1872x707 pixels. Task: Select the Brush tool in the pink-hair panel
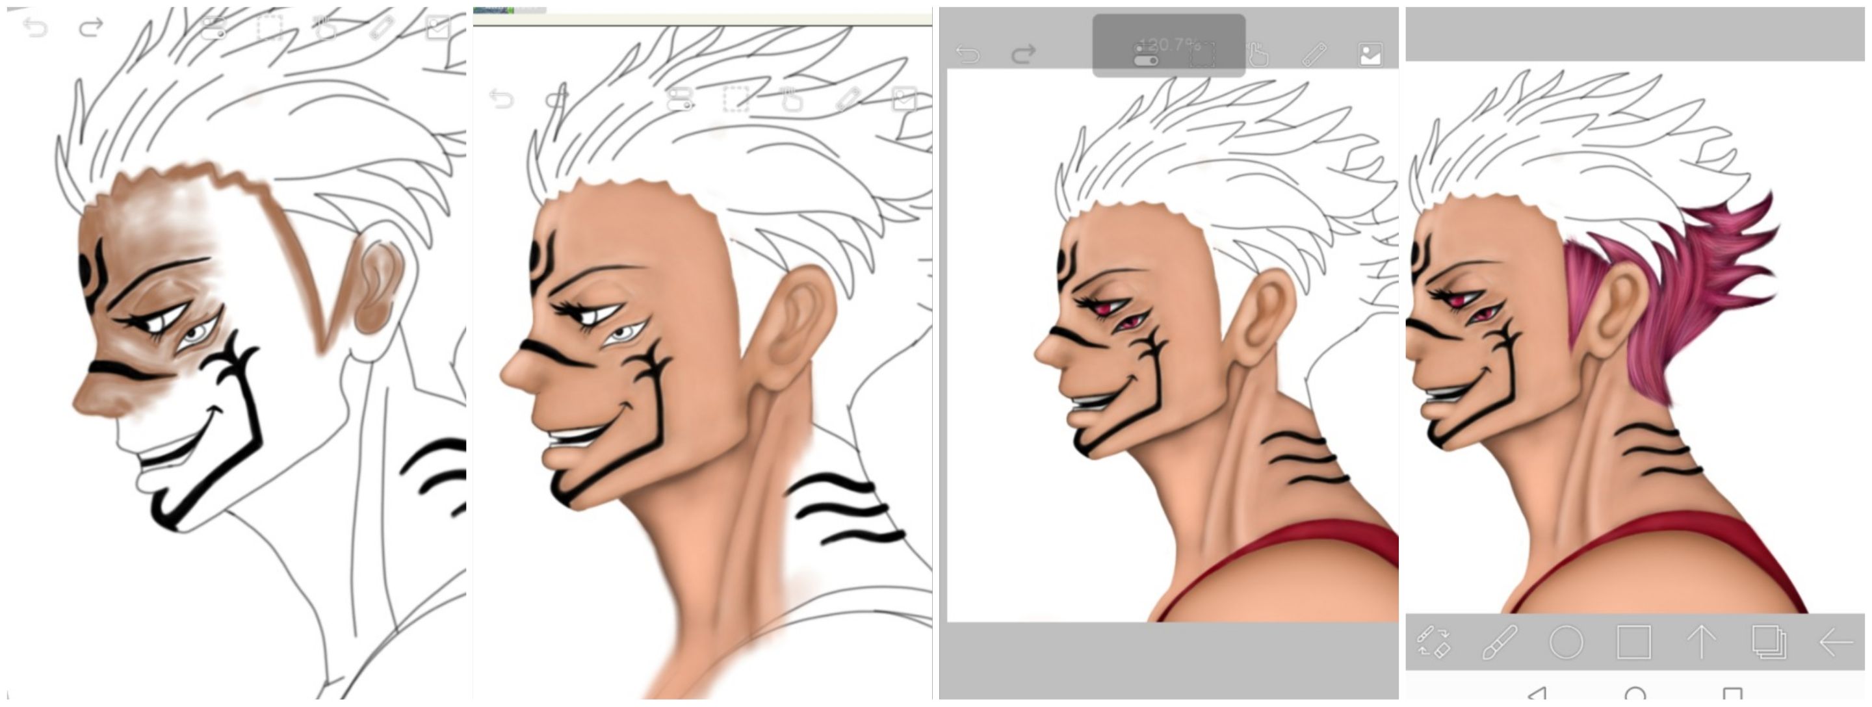(x=1500, y=642)
